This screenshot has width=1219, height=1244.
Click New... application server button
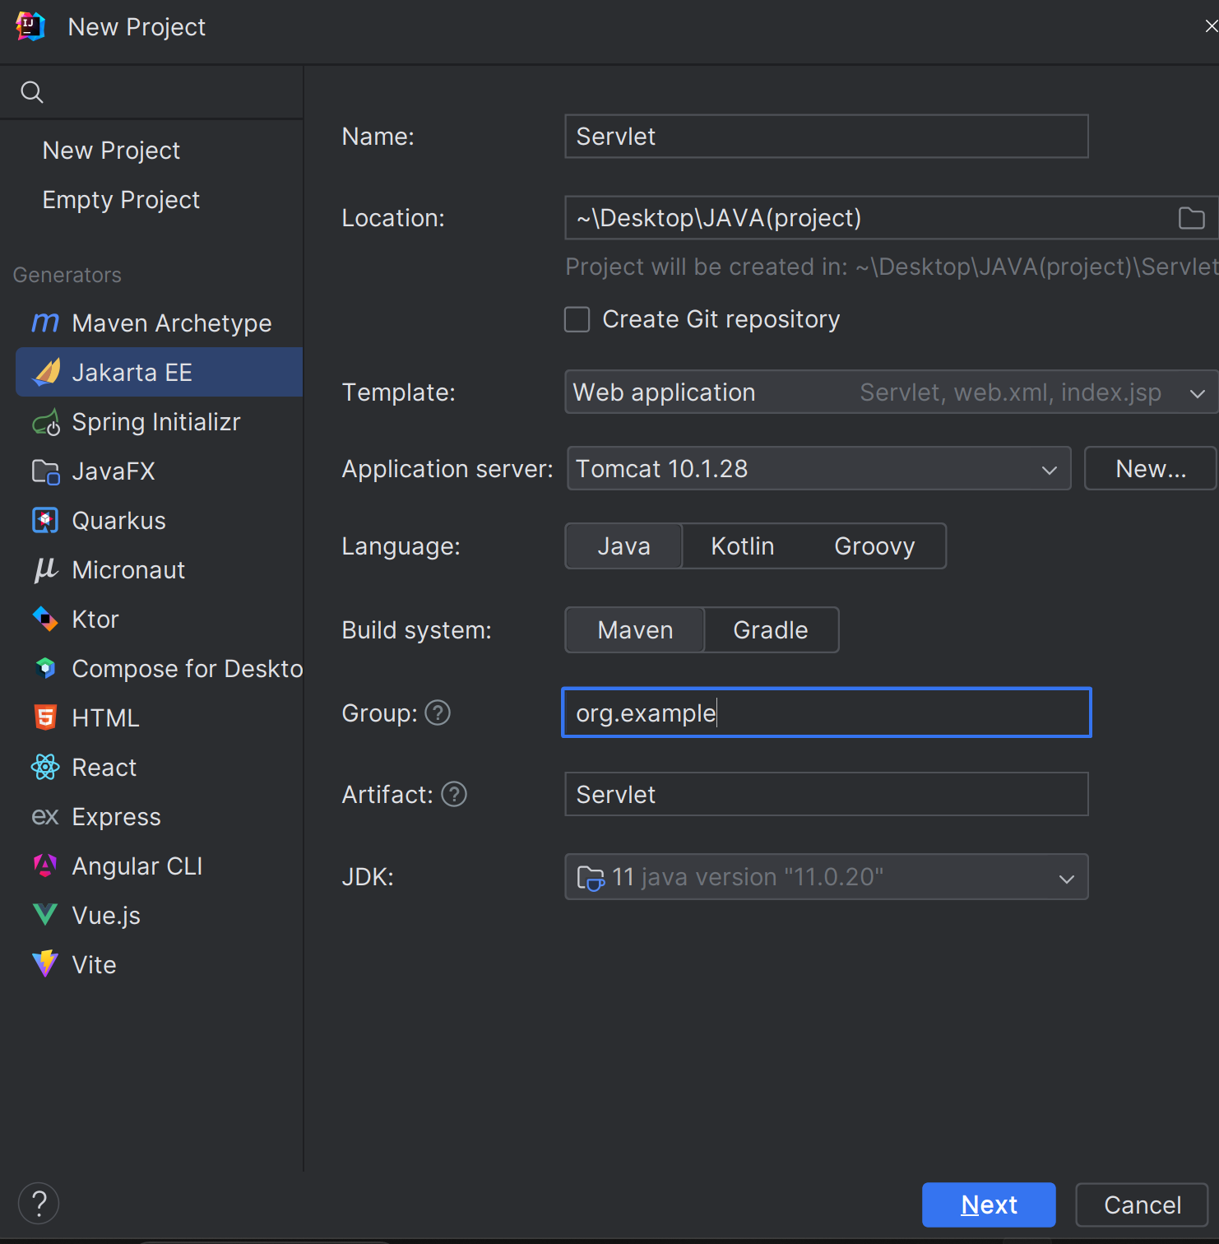pyautogui.click(x=1150, y=468)
